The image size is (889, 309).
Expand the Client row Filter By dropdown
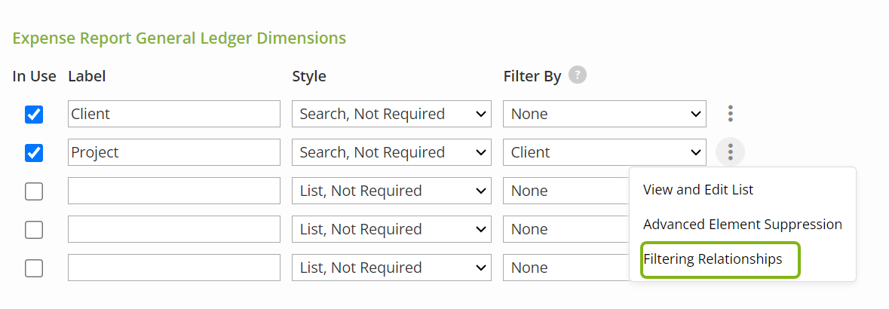pyautogui.click(x=605, y=114)
